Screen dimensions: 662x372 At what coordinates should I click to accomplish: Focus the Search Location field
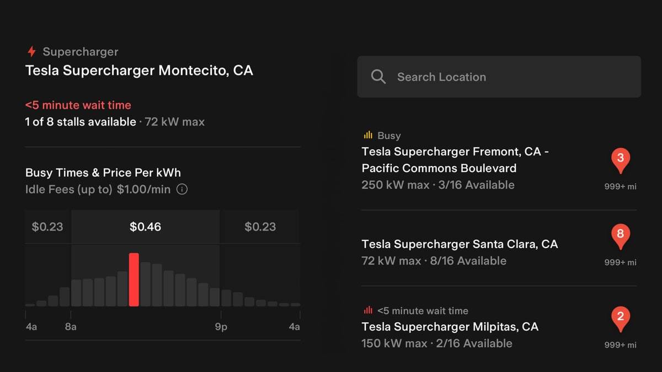[x=499, y=77]
